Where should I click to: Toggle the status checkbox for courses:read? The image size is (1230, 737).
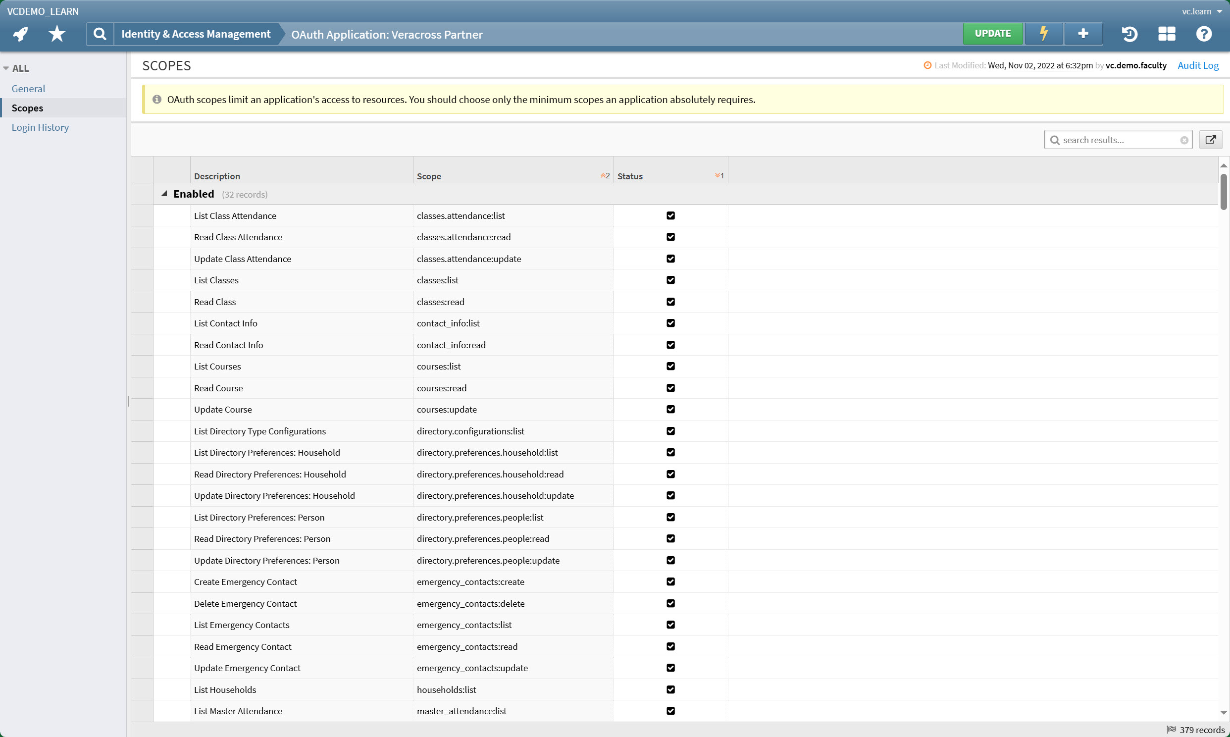click(670, 388)
